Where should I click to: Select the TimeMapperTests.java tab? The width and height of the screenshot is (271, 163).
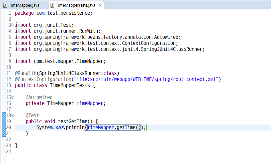pyautogui.click(x=76, y=5)
